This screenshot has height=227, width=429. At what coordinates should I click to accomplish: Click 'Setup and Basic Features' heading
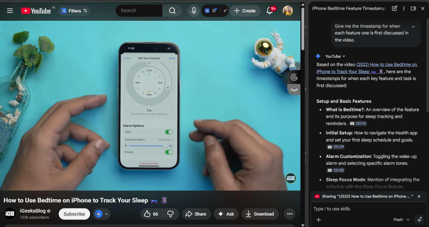click(344, 101)
